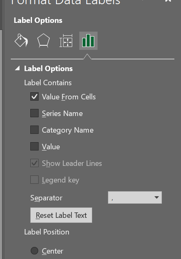Open the Fill & Line paint bucket tab

click(x=21, y=41)
